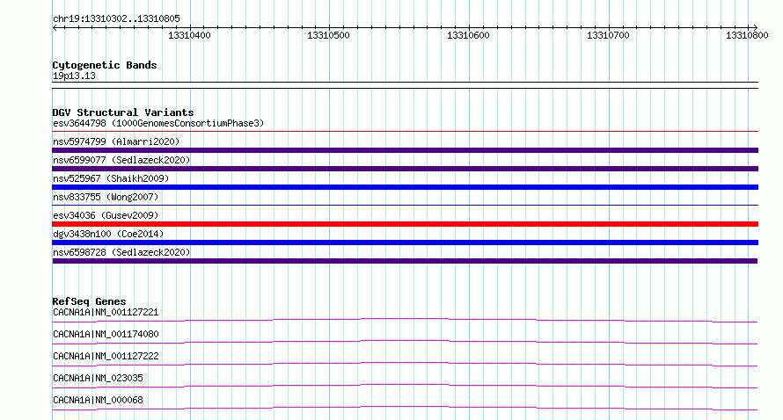Open transcript CACNA1A|NM_023035 label
The image size is (783, 420).
[x=98, y=378]
